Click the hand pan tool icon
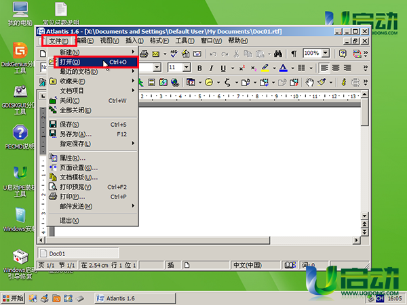Viewport: 407px width, 305px height. [309, 83]
